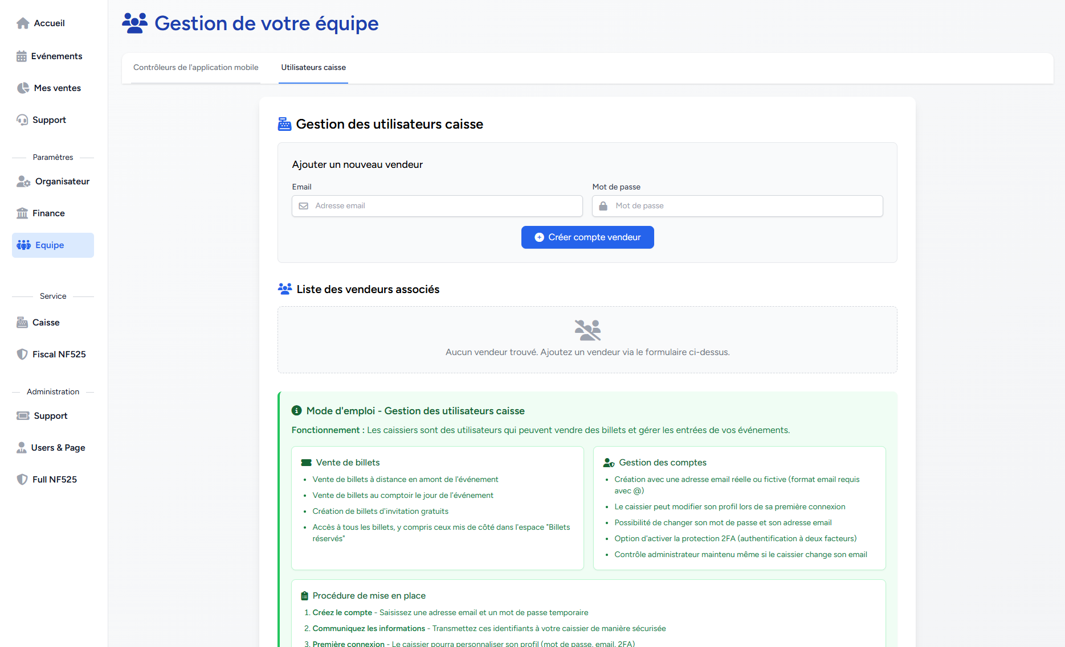Image resolution: width=1065 pixels, height=647 pixels.
Task: Click the 'Création de billets d'invitation gratuits' bullet
Action: pos(380,512)
